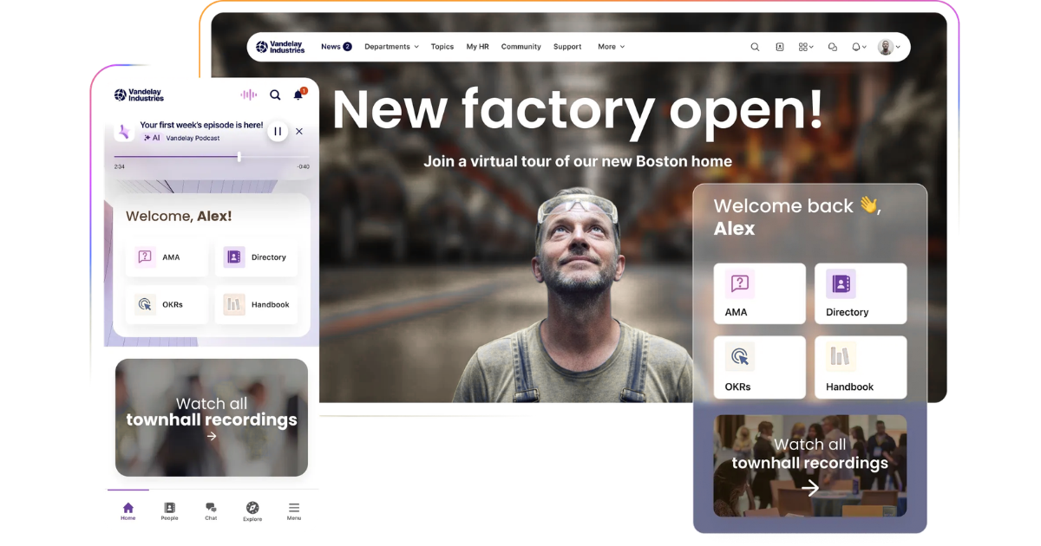The height and width of the screenshot is (546, 1041).
Task: Dismiss the podcast player with the X
Action: point(299,132)
